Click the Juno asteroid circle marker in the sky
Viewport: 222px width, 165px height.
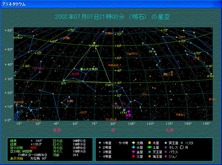116,104
